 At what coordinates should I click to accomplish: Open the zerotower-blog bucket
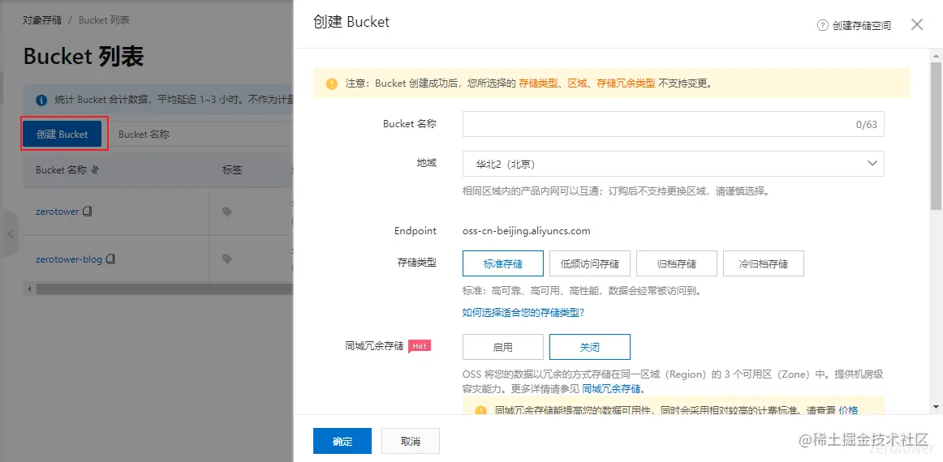(x=69, y=259)
